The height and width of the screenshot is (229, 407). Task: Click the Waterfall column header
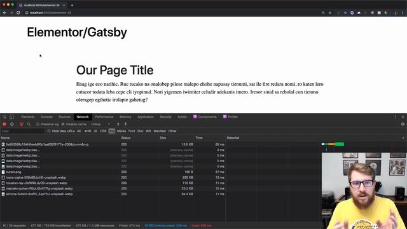coord(316,138)
